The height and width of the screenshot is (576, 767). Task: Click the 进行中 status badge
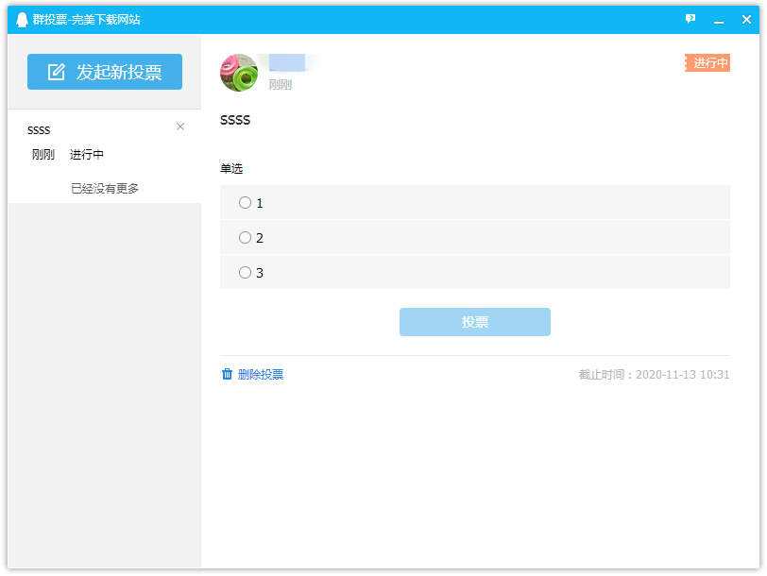click(x=707, y=62)
